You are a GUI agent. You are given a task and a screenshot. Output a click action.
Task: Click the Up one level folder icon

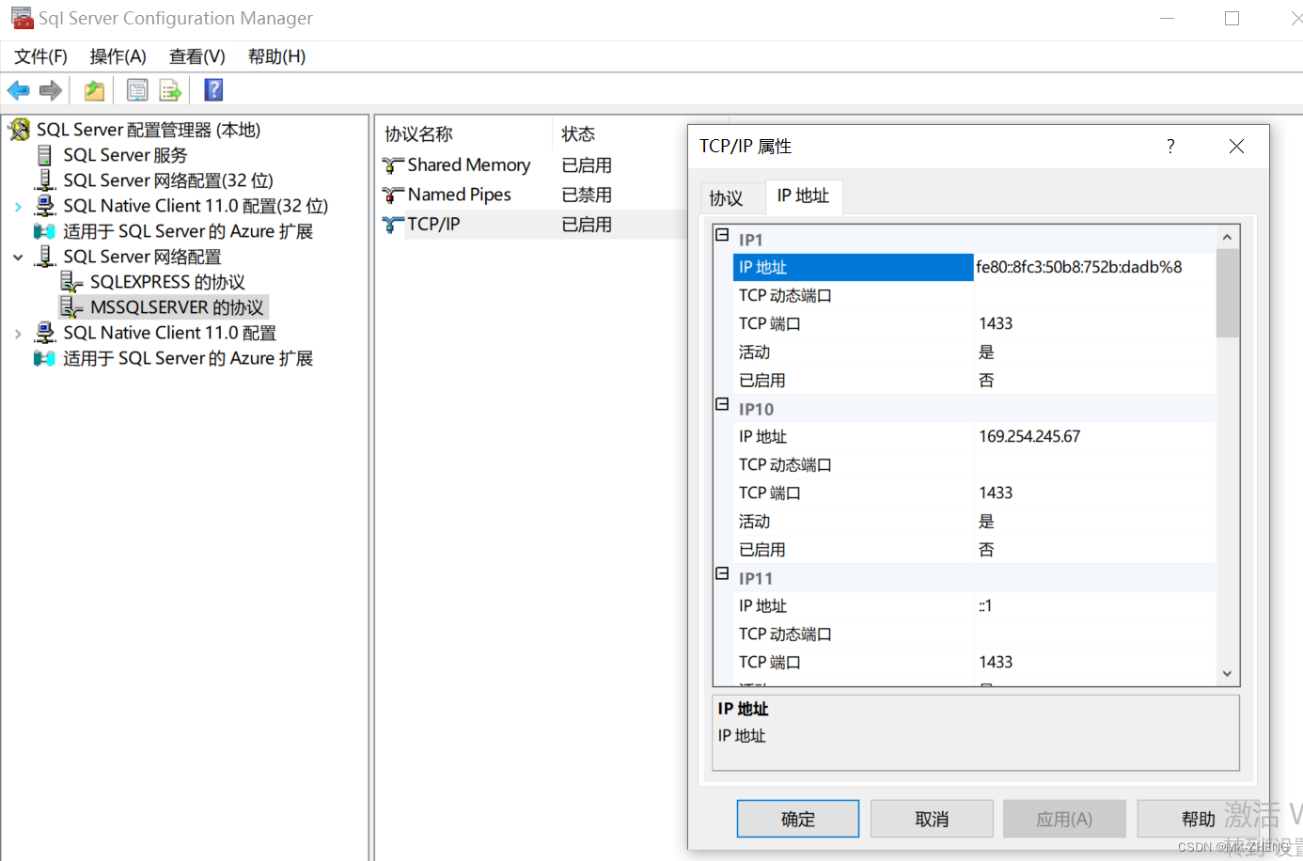[94, 90]
